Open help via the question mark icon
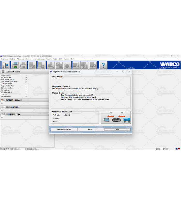181x207 pixels. [x=103, y=65]
